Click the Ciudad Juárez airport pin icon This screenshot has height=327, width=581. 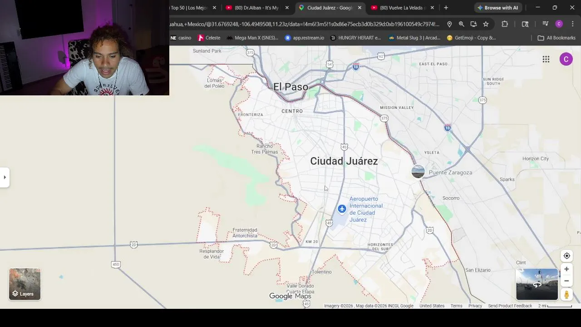click(342, 209)
